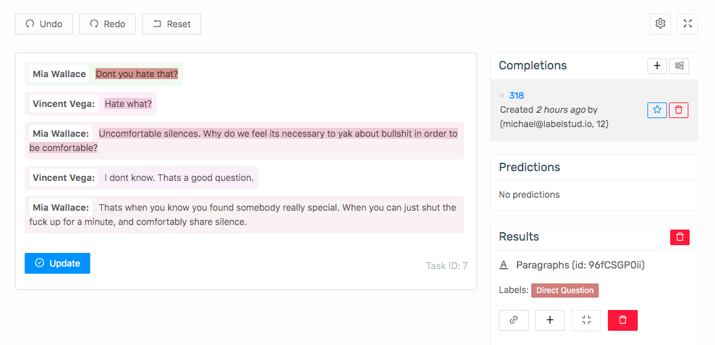715x345 pixels.
Task: Add to the selected region with plus icon
Action: click(x=550, y=320)
